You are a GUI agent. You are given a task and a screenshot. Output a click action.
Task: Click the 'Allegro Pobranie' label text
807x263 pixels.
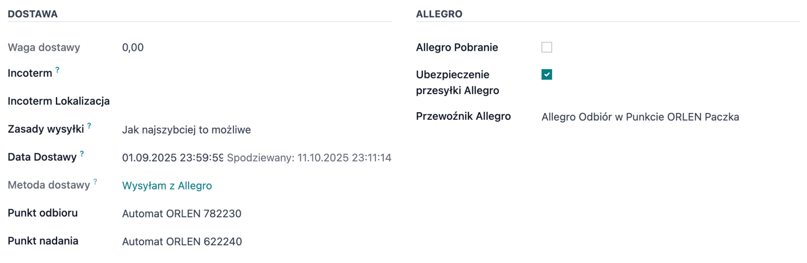(457, 47)
